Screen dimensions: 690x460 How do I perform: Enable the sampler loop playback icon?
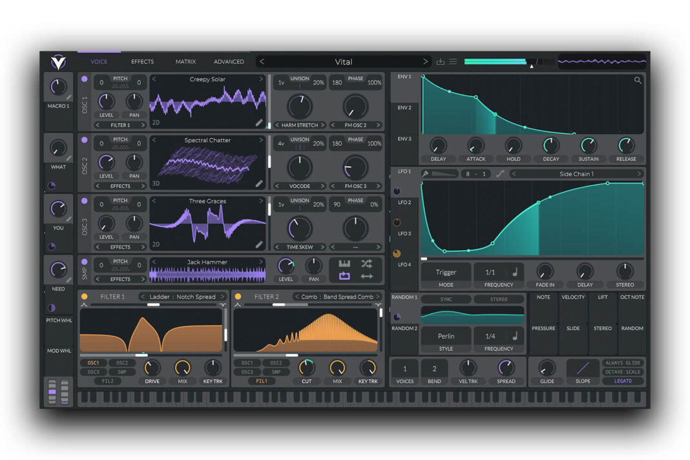coord(343,276)
